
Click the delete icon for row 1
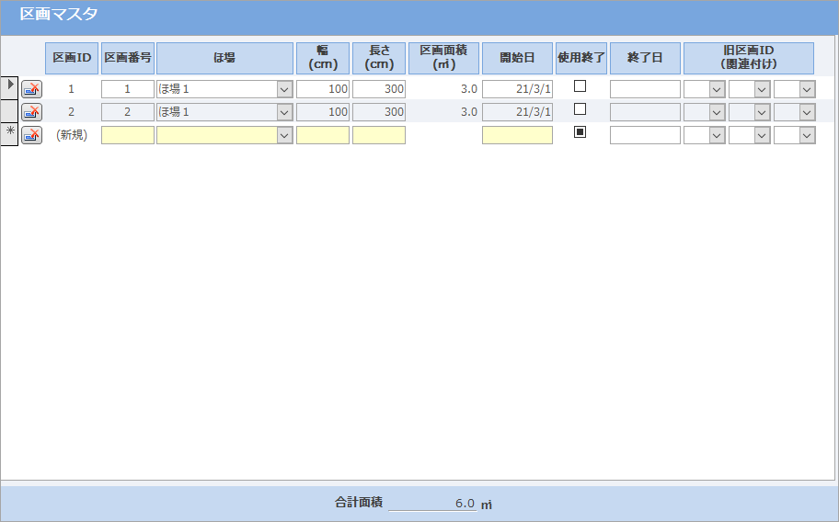coord(31,89)
